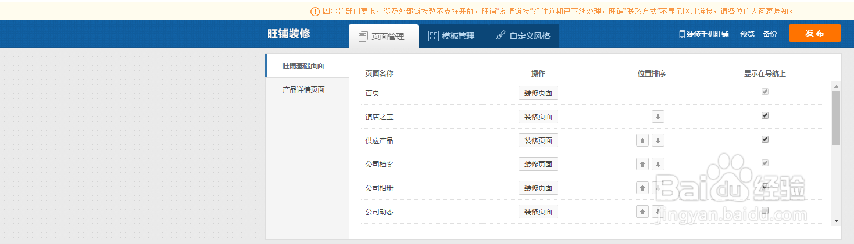The height and width of the screenshot is (244, 854).
Task: Click 装修页面 button for 公司相册
Action: pyautogui.click(x=538, y=188)
